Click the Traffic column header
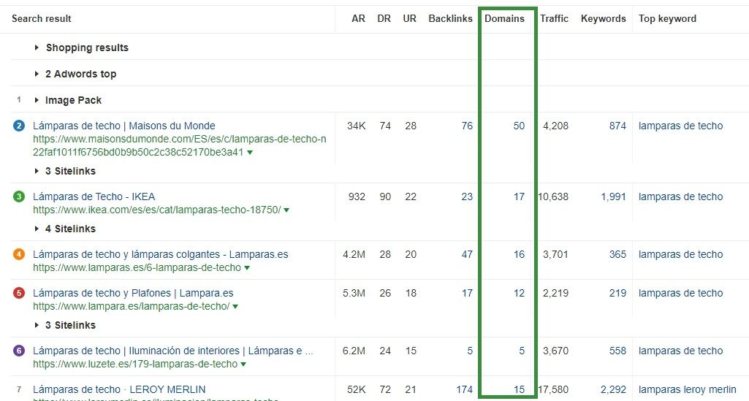The width and height of the screenshot is (749, 401). [554, 18]
